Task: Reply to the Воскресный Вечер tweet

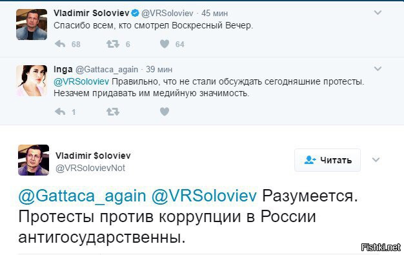Action: coord(60,44)
